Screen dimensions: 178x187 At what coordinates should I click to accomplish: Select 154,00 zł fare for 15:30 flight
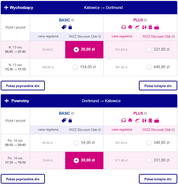click(75, 67)
